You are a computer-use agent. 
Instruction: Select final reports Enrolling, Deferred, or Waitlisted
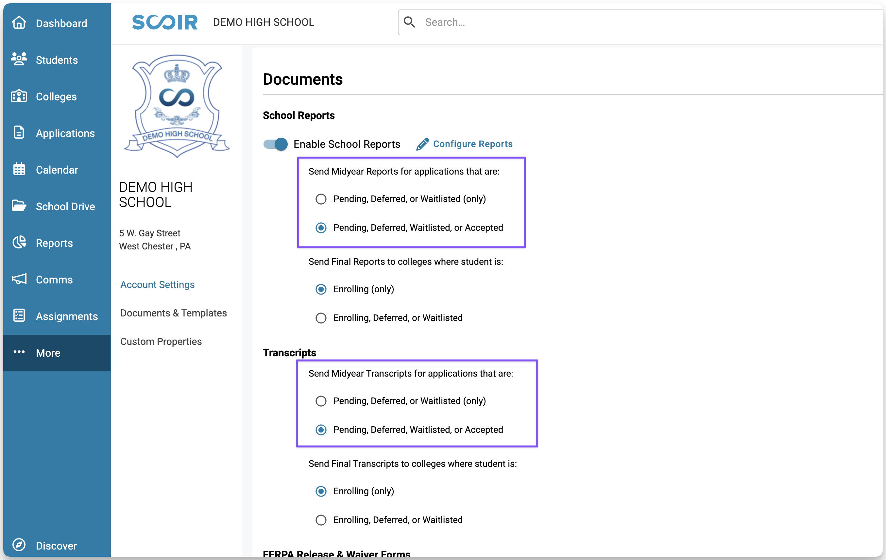321,318
